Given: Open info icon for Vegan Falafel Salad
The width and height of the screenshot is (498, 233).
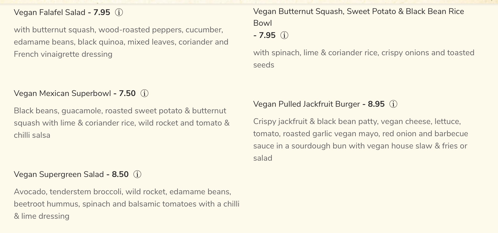Looking at the screenshot, I should [119, 12].
